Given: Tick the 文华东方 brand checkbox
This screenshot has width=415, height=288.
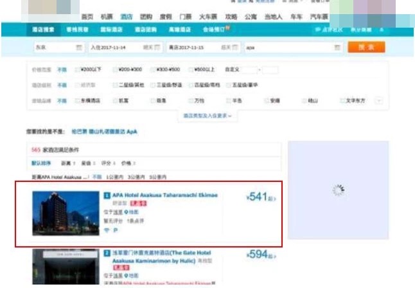Looking at the screenshot, I should [x=342, y=101].
